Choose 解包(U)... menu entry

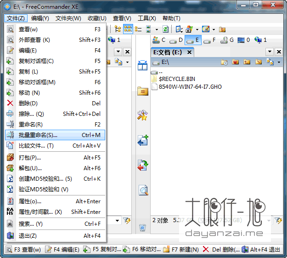point(55,168)
